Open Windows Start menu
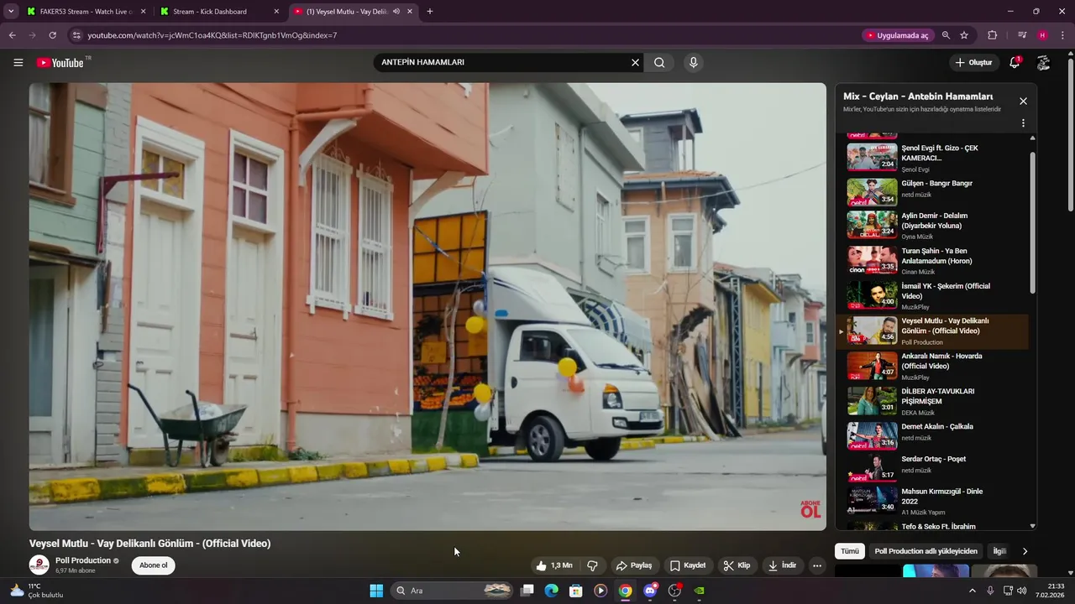Screen dimensions: 1075x604 (x=376, y=591)
